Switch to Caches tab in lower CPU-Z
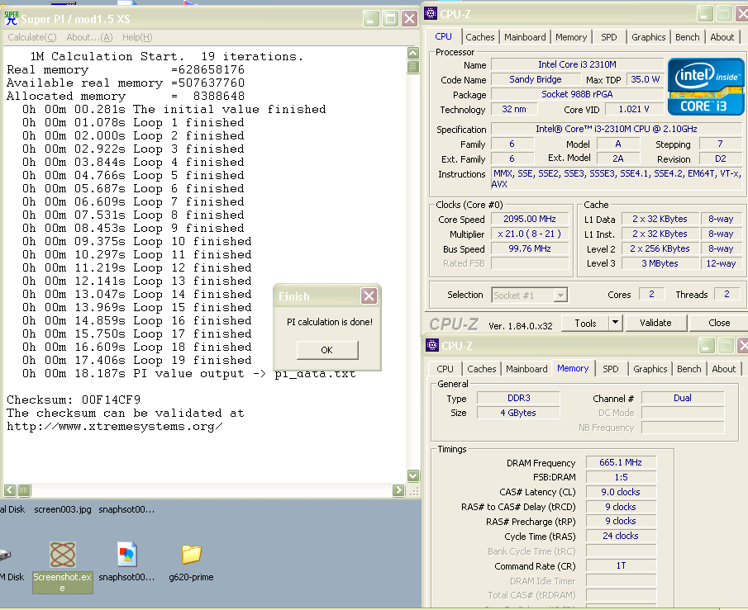The width and height of the screenshot is (748, 610). [x=481, y=369]
